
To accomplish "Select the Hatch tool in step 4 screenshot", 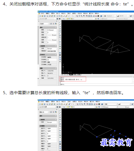I will click(60, 53).
